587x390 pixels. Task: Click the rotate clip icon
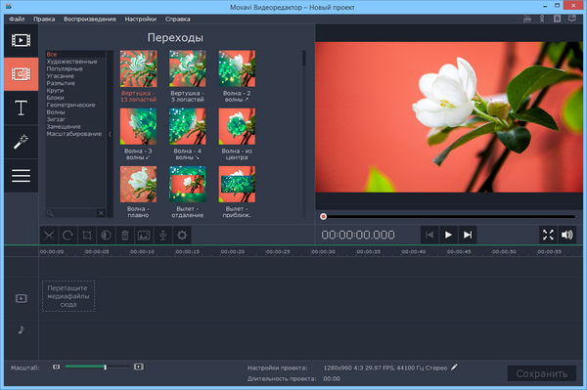68,236
